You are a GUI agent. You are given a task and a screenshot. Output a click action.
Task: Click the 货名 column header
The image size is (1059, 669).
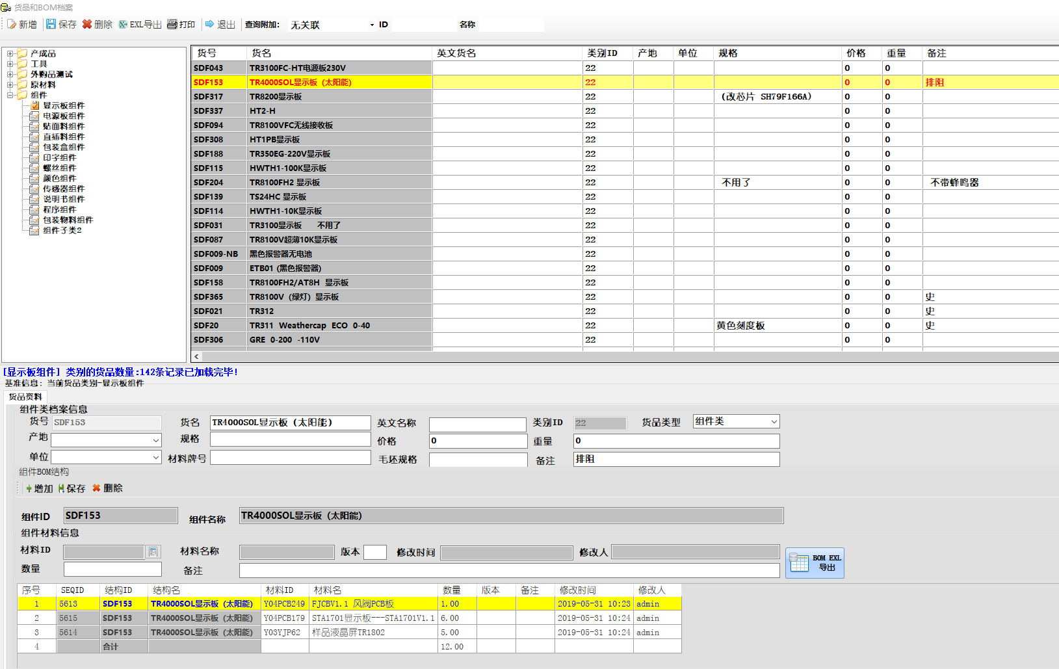click(339, 53)
